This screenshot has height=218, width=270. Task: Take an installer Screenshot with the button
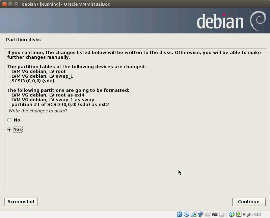[21, 202]
